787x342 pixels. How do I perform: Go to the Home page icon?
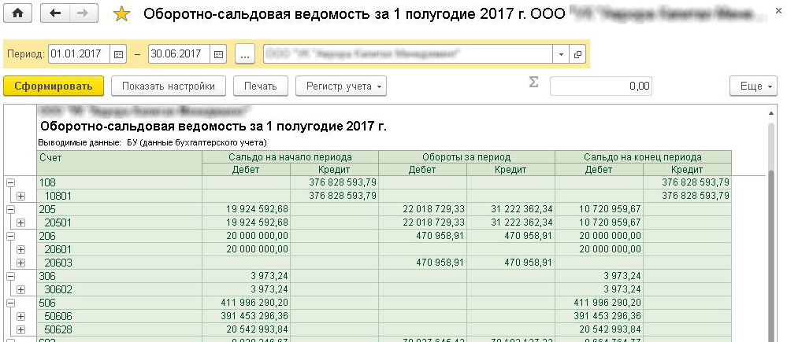pos(17,14)
